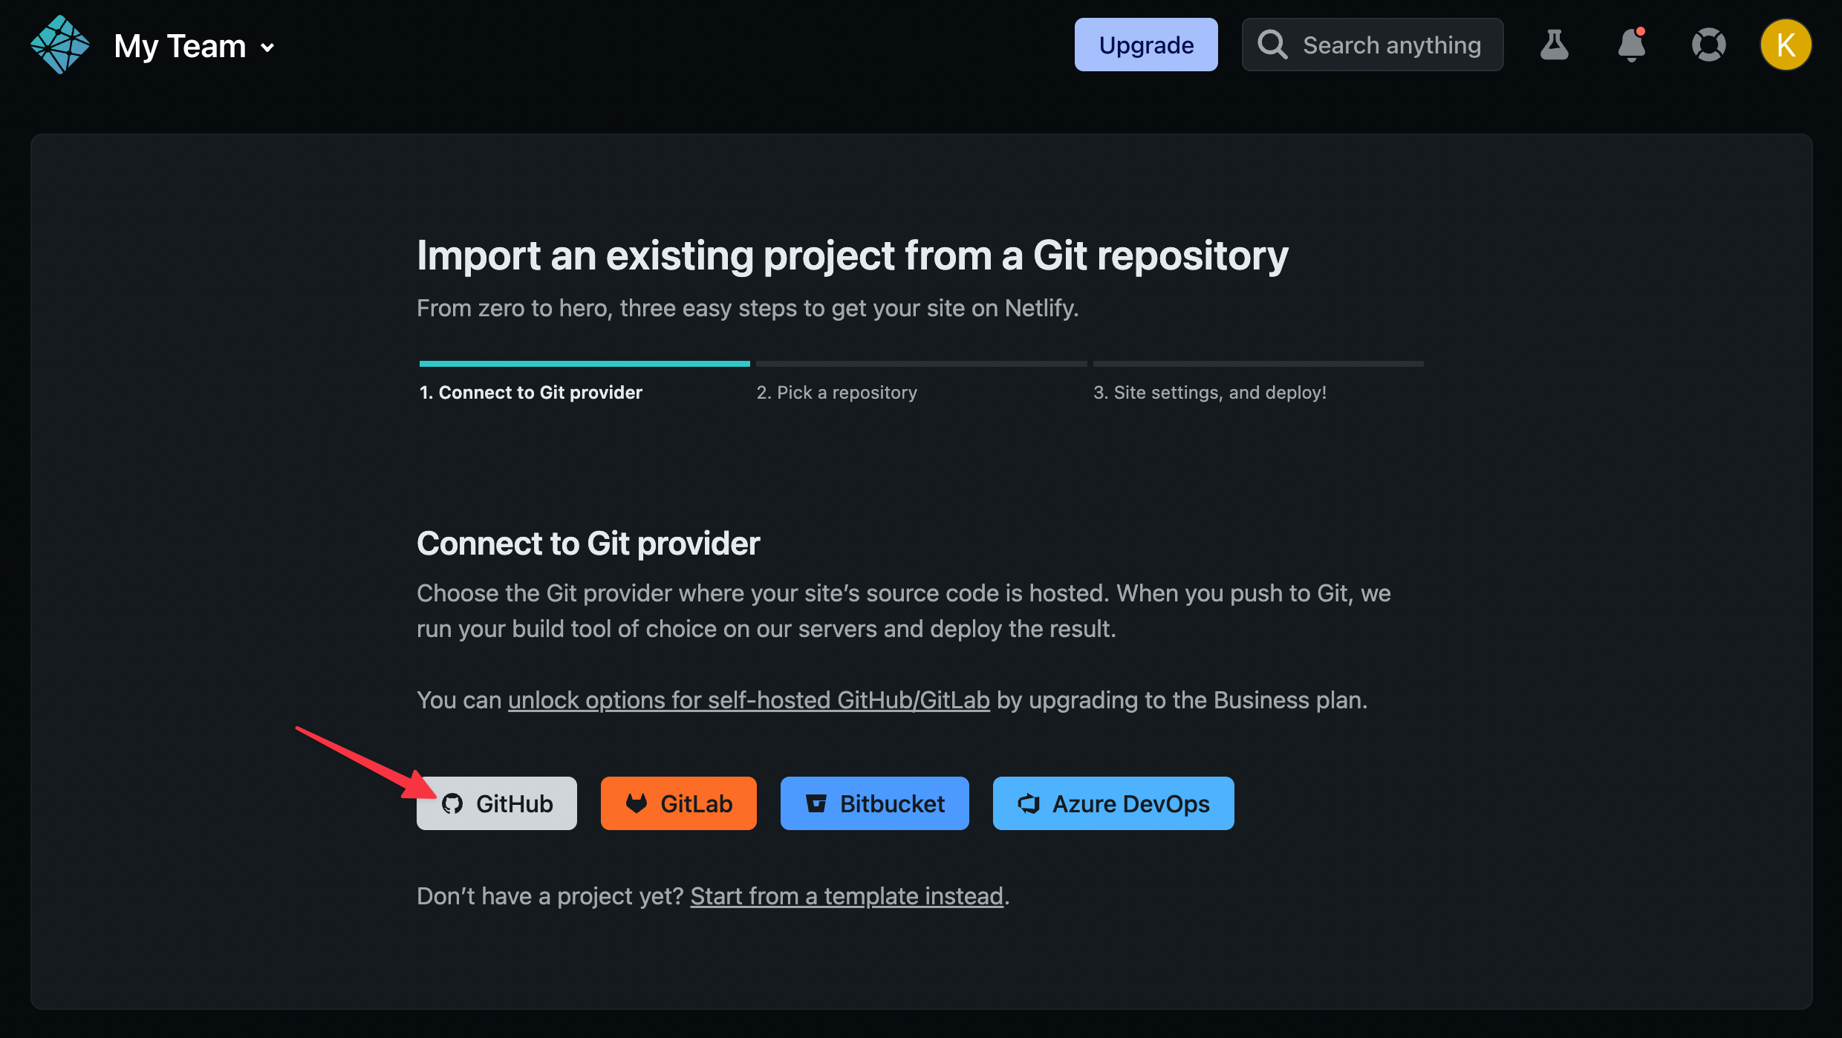Viewport: 1842px width, 1038px height.
Task: Expand the My Team switcher chevron
Action: click(267, 48)
